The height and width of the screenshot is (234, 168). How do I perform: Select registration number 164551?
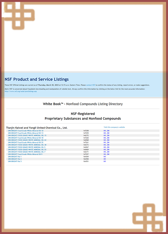coord(86,161)
